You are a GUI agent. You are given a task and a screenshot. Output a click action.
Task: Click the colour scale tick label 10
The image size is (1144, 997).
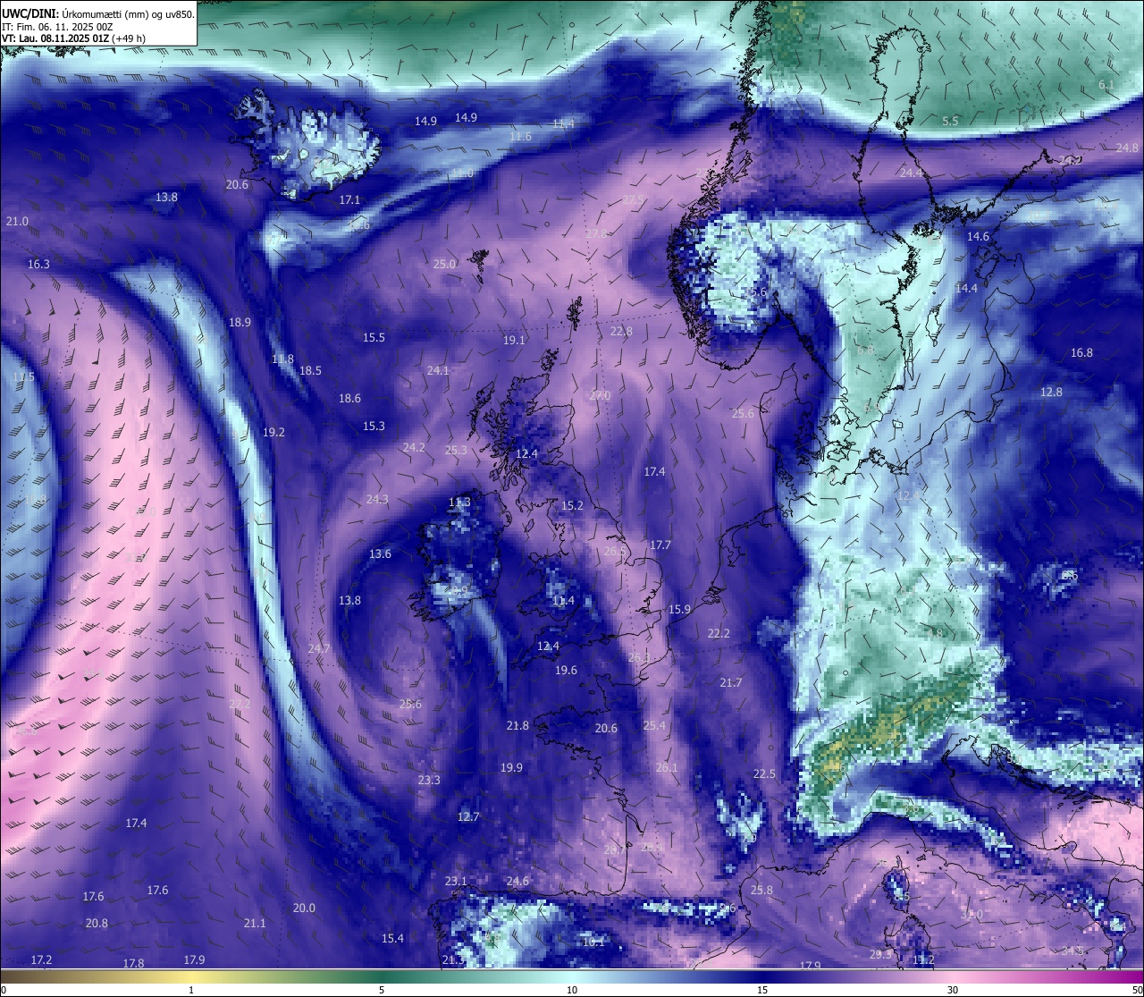572,990
